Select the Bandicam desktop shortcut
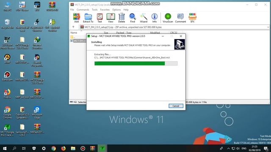The width and height of the screenshot is (271, 152). point(7,76)
